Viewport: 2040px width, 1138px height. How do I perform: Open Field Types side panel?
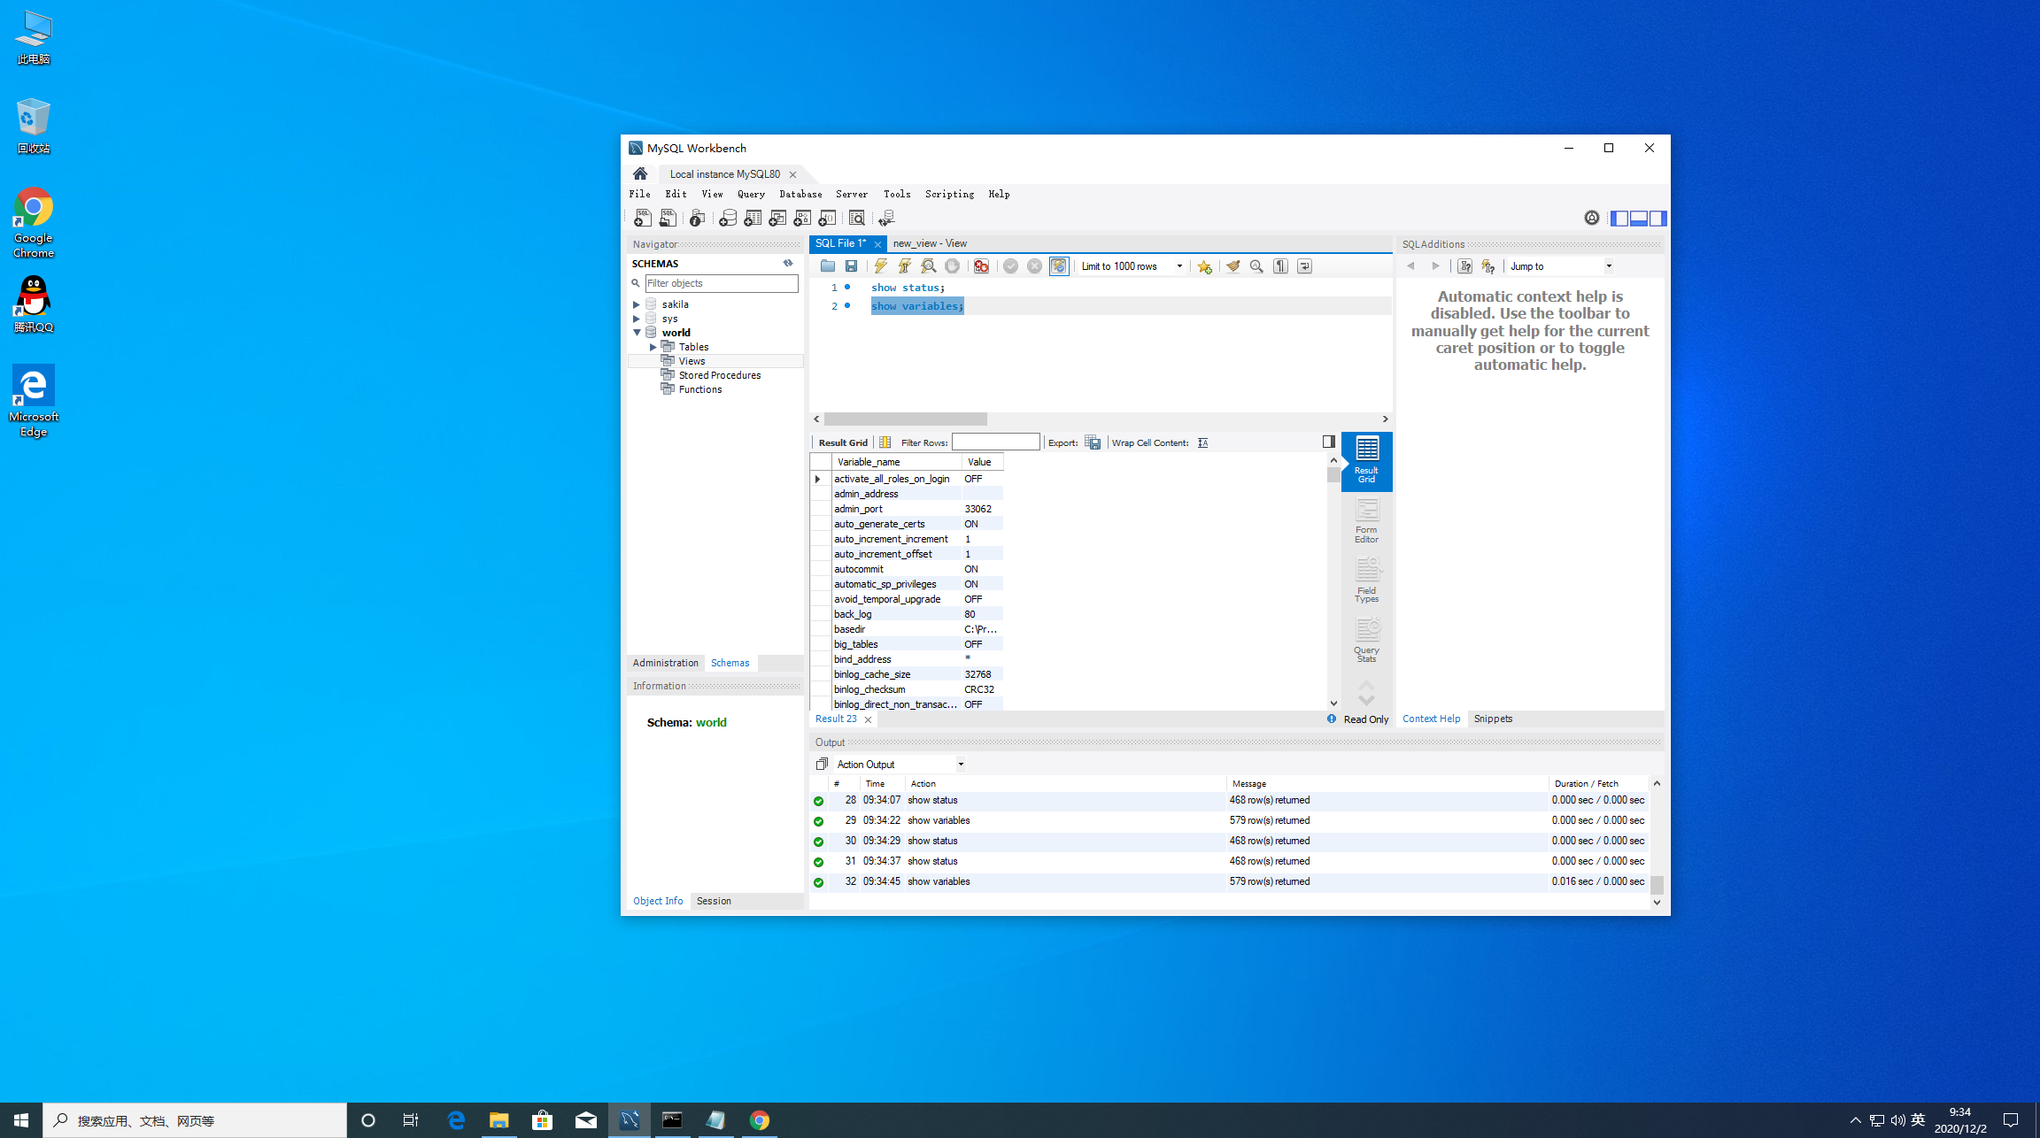pos(1366,581)
